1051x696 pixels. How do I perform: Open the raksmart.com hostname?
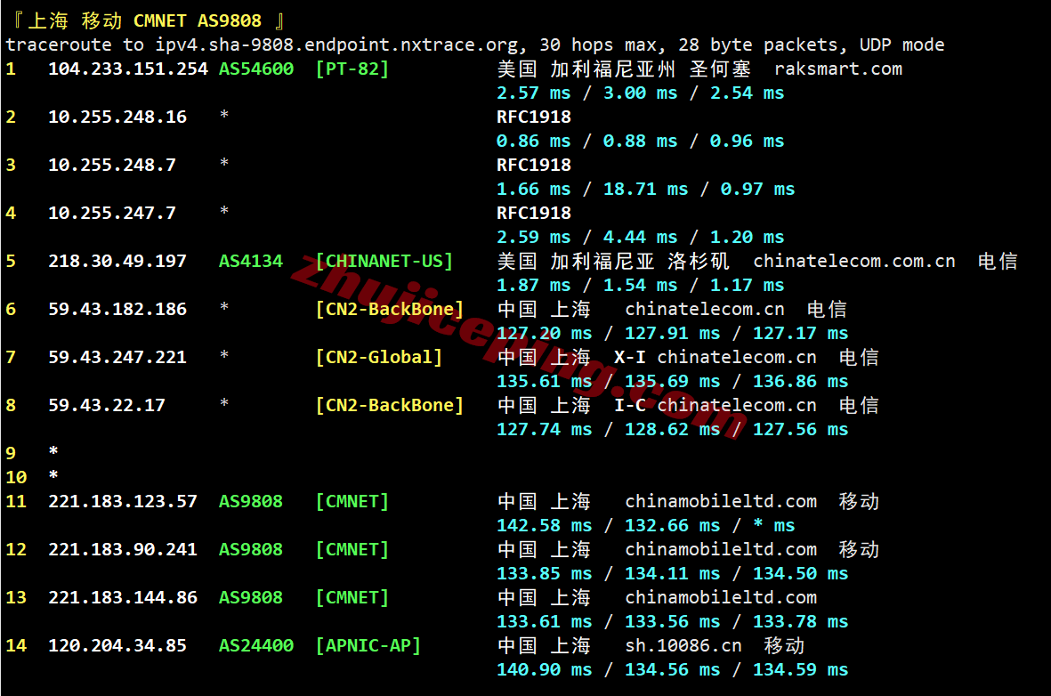(837, 69)
